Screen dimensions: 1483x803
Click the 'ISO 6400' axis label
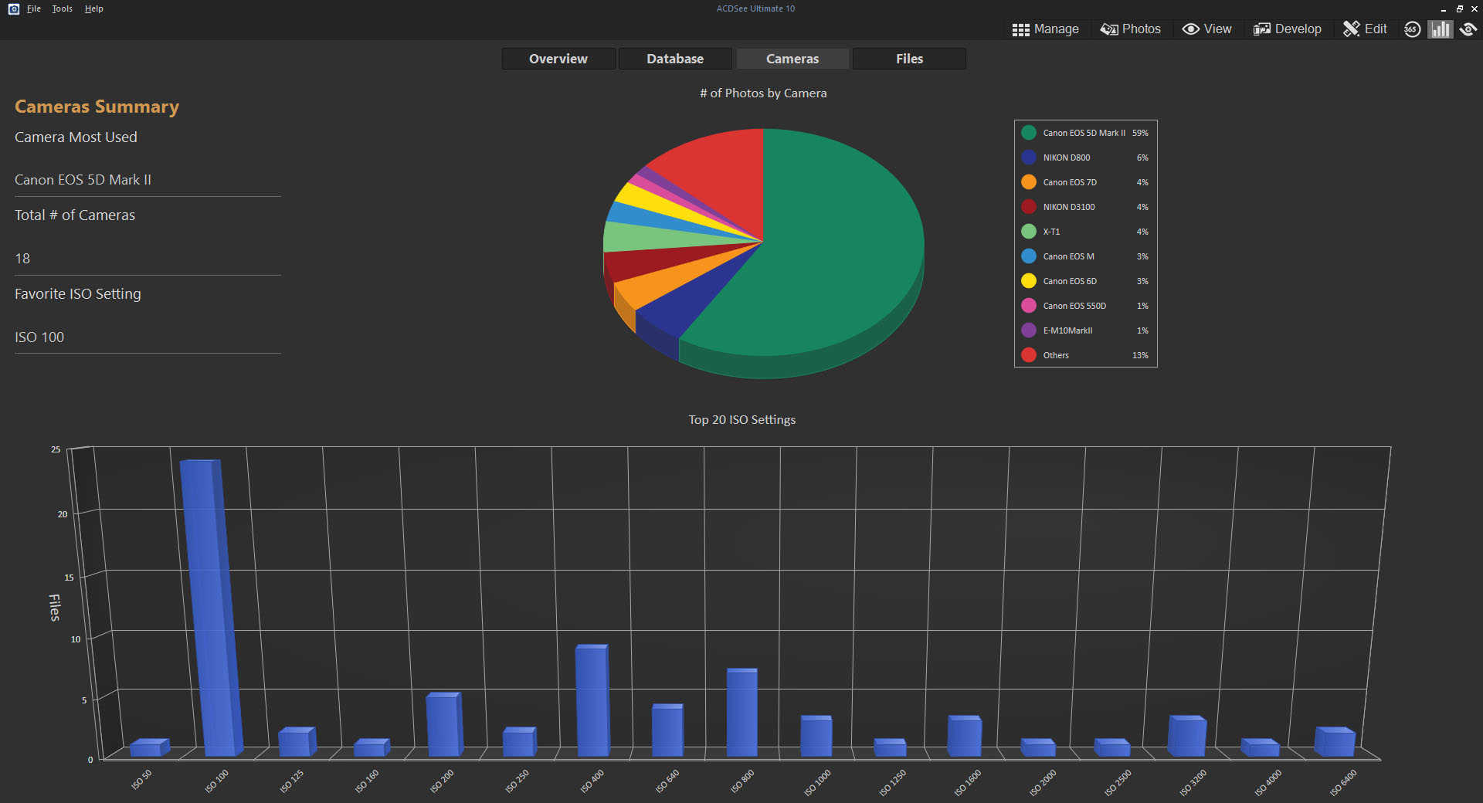click(1343, 783)
